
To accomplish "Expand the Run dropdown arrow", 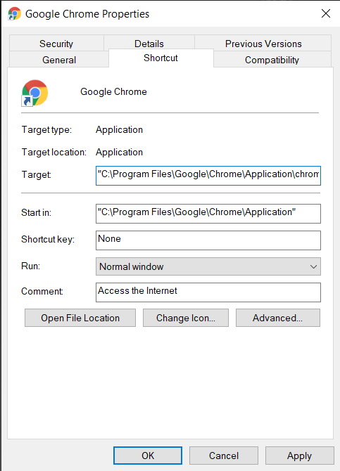I will (x=313, y=266).
